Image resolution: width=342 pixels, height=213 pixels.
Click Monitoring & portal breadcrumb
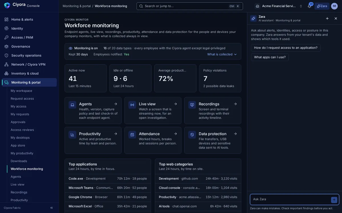click(77, 6)
